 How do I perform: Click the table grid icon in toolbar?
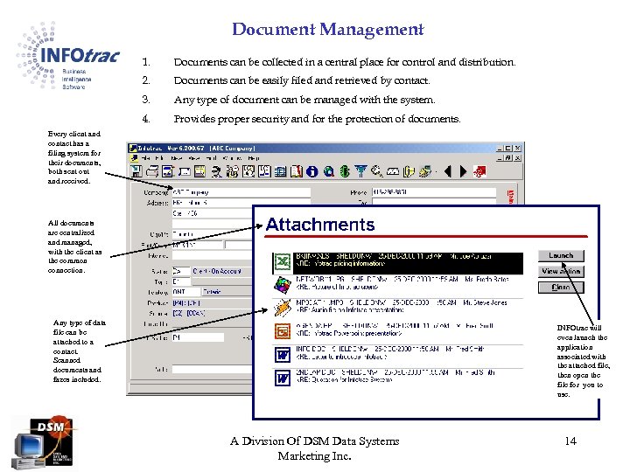pyautogui.click(x=281, y=172)
